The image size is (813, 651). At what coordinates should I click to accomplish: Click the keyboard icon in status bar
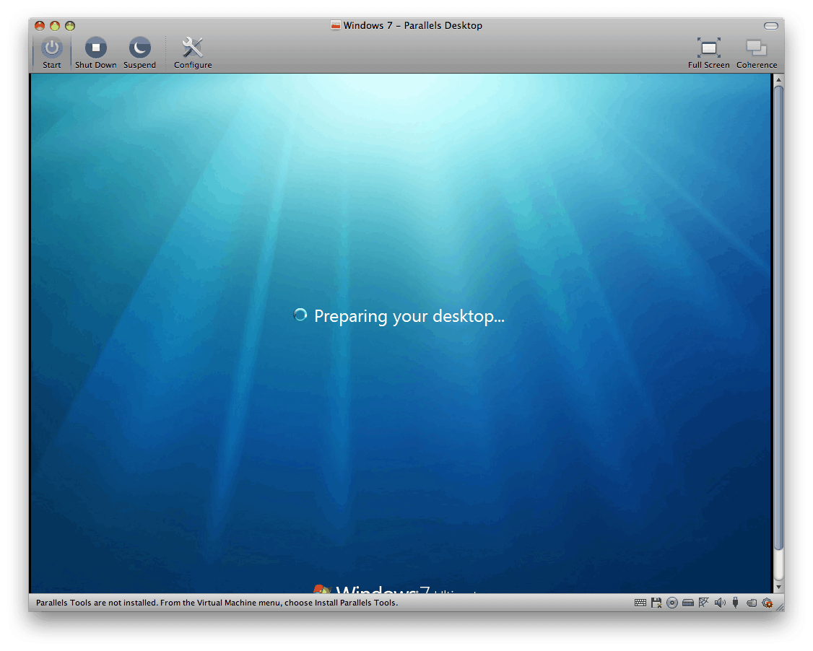tap(640, 603)
